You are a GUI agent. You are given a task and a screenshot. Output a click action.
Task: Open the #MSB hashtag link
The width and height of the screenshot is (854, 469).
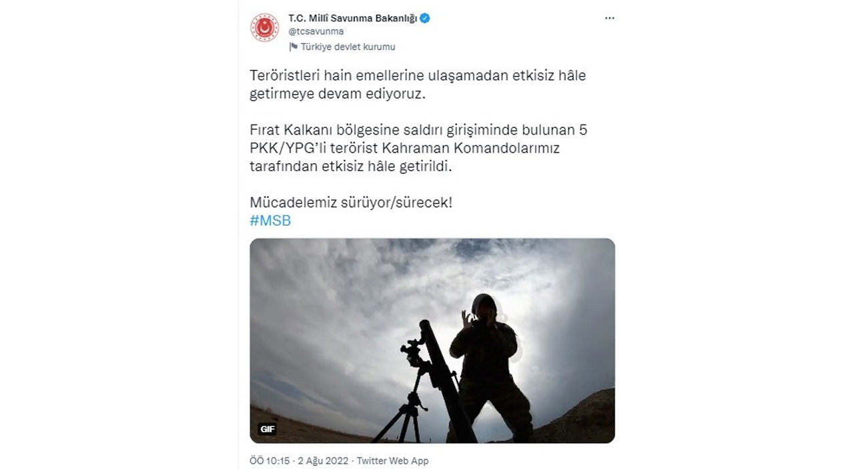point(270,221)
